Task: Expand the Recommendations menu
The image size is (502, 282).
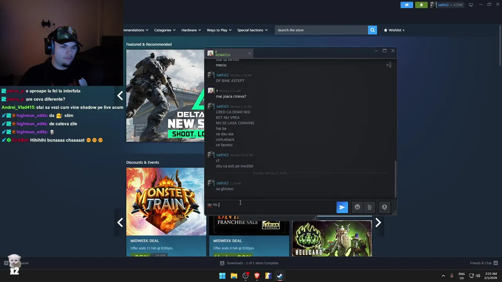Action: pyautogui.click(x=136, y=30)
